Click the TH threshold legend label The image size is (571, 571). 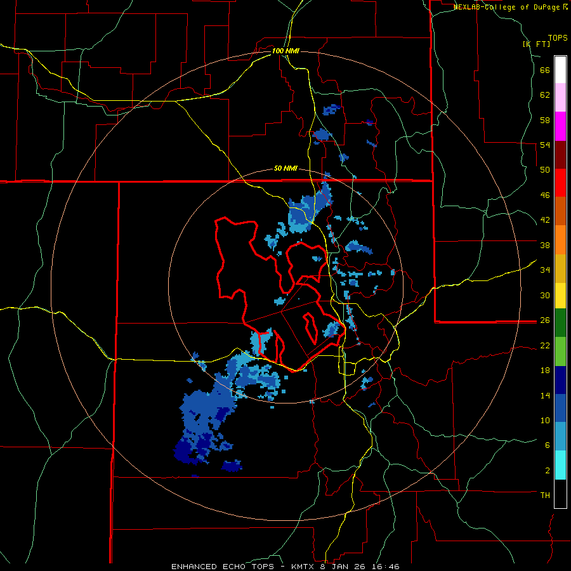tap(545, 496)
